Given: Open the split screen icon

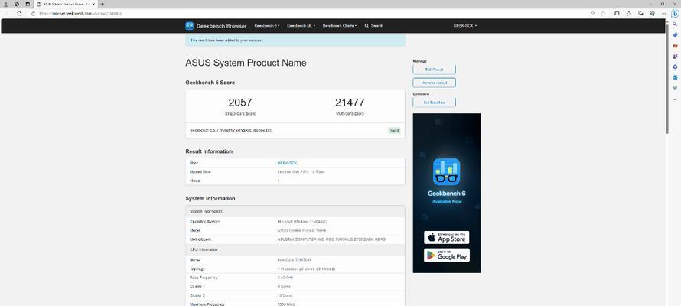Looking at the screenshot, I should point(617,14).
